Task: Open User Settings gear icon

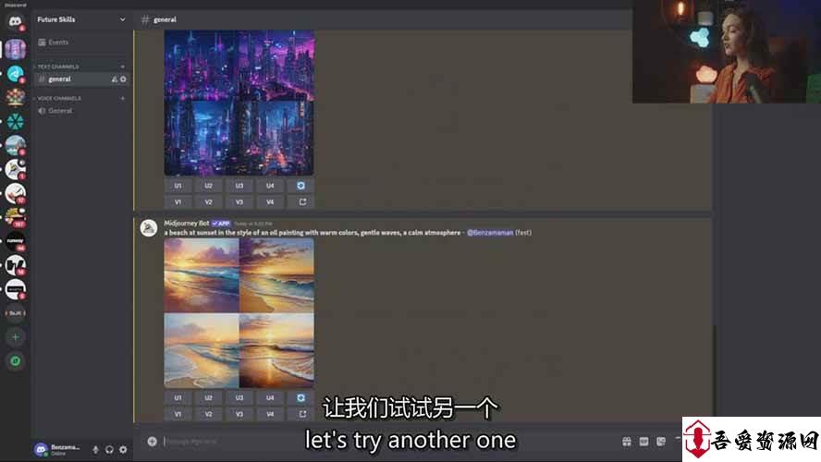Action: [123, 449]
